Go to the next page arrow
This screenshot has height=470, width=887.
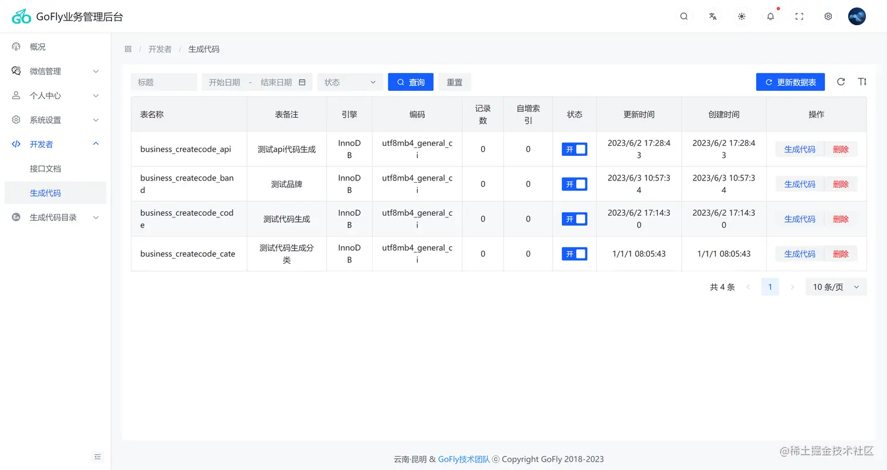click(x=793, y=287)
